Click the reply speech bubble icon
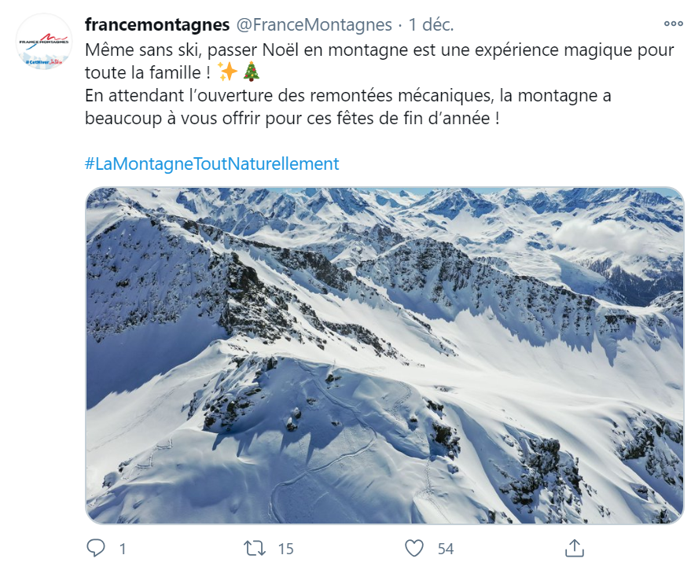This screenshot has height=566, width=691. click(x=96, y=548)
